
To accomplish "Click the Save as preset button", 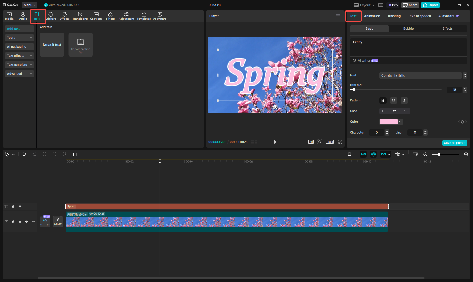I will [454, 143].
